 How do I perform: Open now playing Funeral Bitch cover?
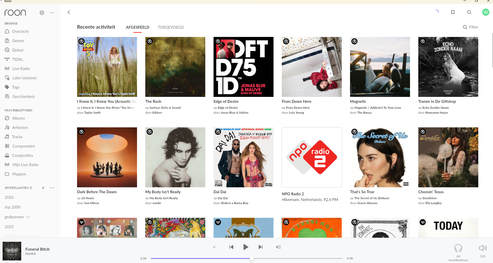point(12,251)
